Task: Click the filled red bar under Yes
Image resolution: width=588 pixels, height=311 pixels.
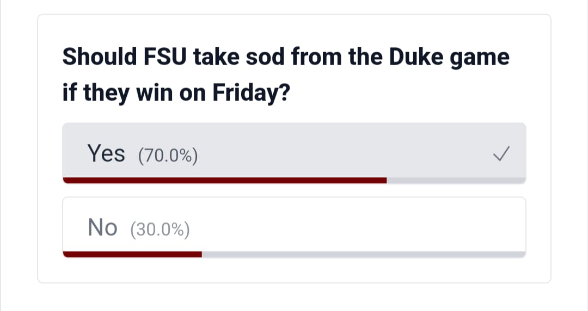Action: tap(224, 181)
